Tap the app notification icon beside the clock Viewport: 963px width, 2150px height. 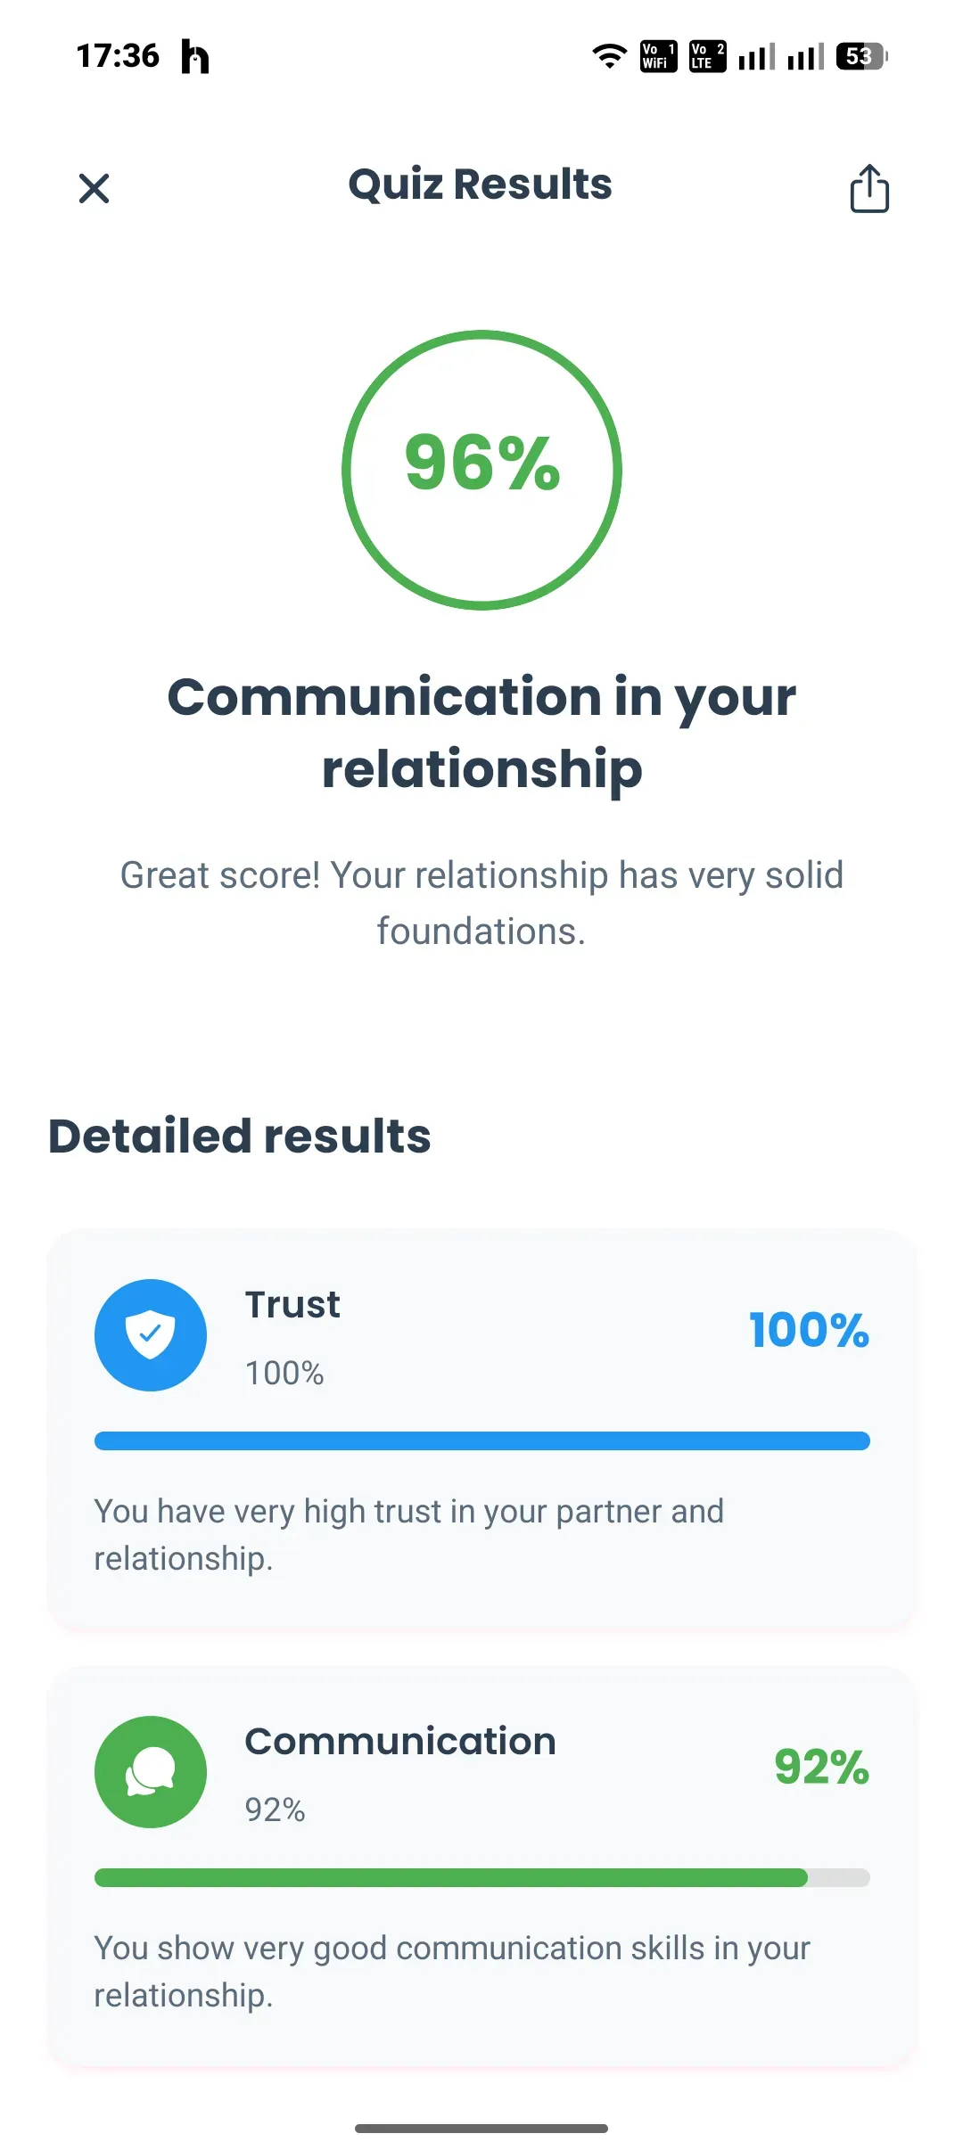[x=195, y=56]
